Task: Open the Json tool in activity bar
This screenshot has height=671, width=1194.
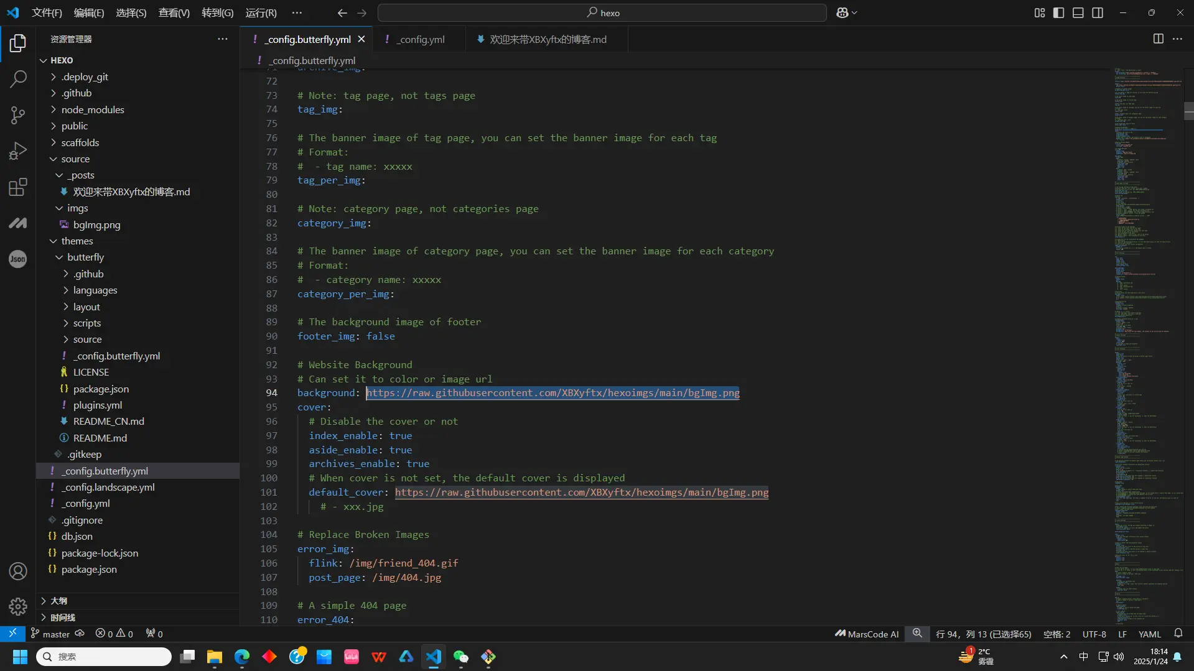Action: coord(18,259)
